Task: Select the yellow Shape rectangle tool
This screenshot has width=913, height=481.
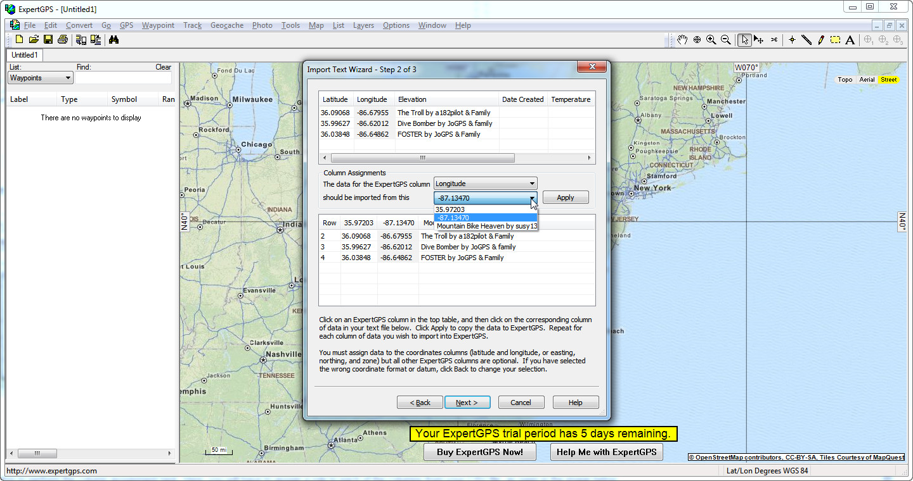Action: 836,40
